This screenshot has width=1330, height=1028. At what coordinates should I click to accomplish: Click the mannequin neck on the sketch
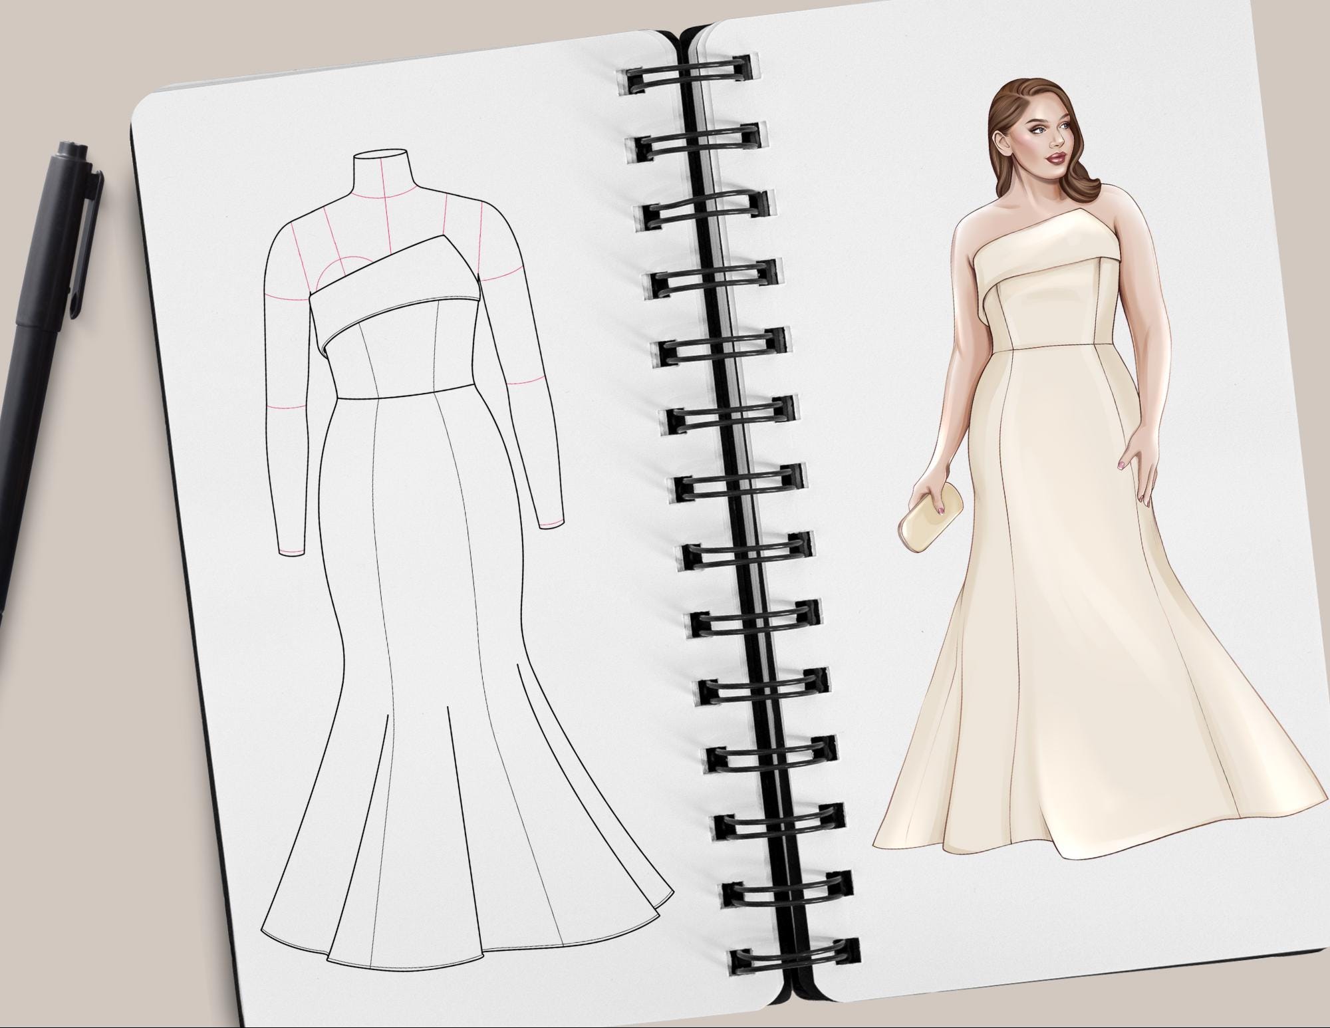click(381, 174)
